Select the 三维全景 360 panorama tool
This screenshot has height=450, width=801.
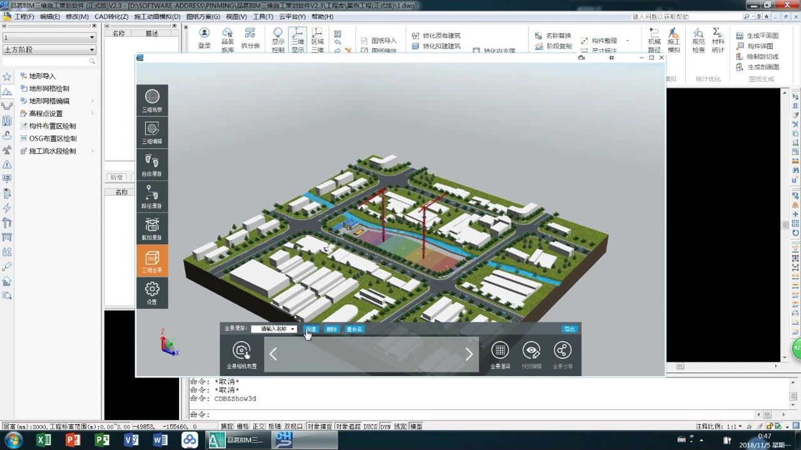152,261
